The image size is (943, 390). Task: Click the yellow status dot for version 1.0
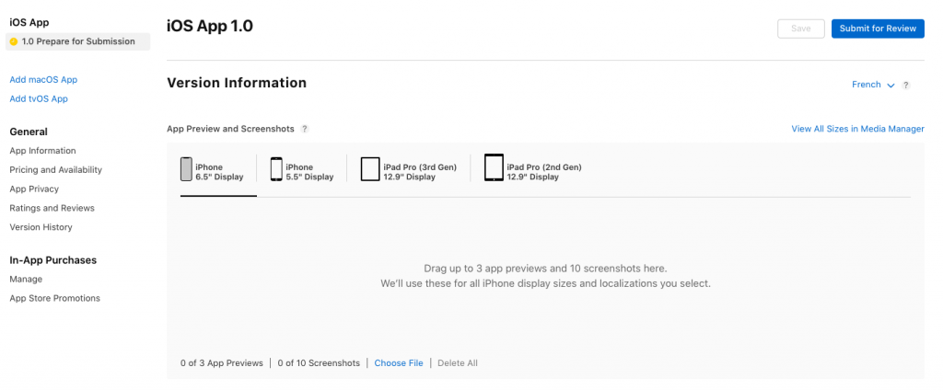click(x=14, y=42)
